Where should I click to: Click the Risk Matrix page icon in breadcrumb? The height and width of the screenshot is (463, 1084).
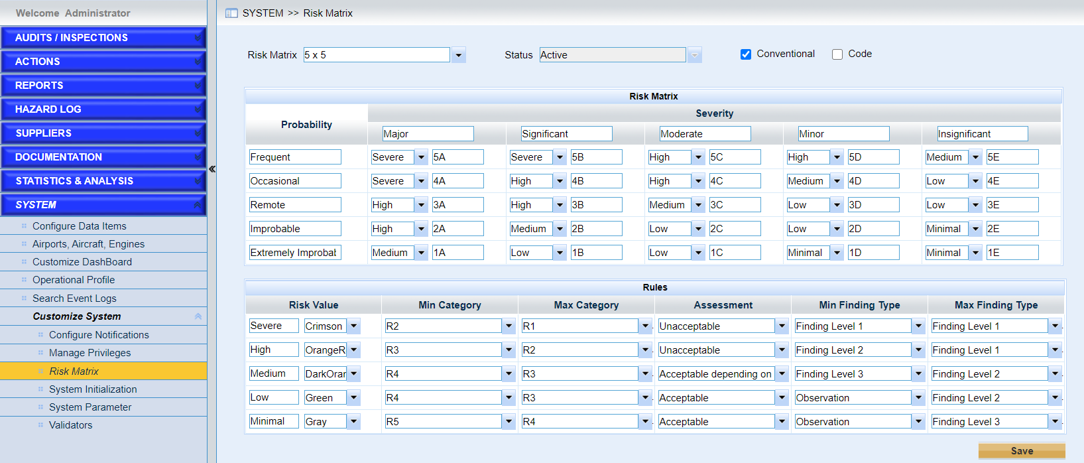click(231, 13)
